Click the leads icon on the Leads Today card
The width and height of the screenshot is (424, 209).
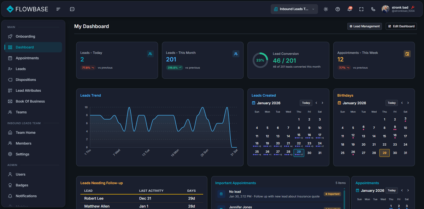click(150, 54)
